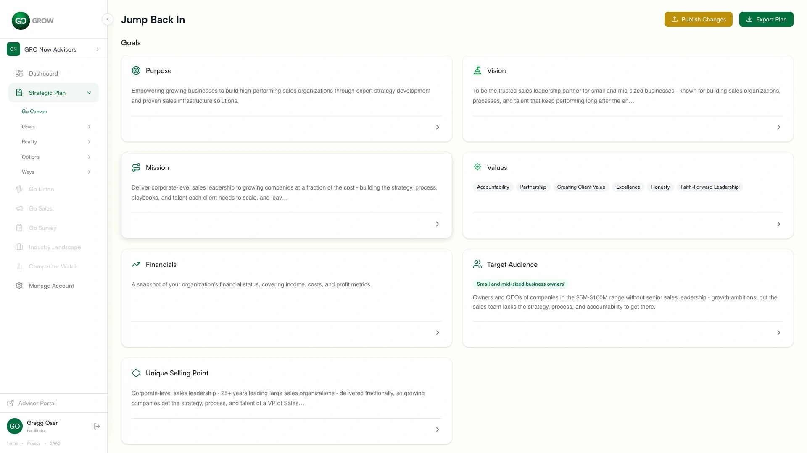The width and height of the screenshot is (807, 453).
Task: Open the Dashboard menu item
Action: (x=53, y=73)
